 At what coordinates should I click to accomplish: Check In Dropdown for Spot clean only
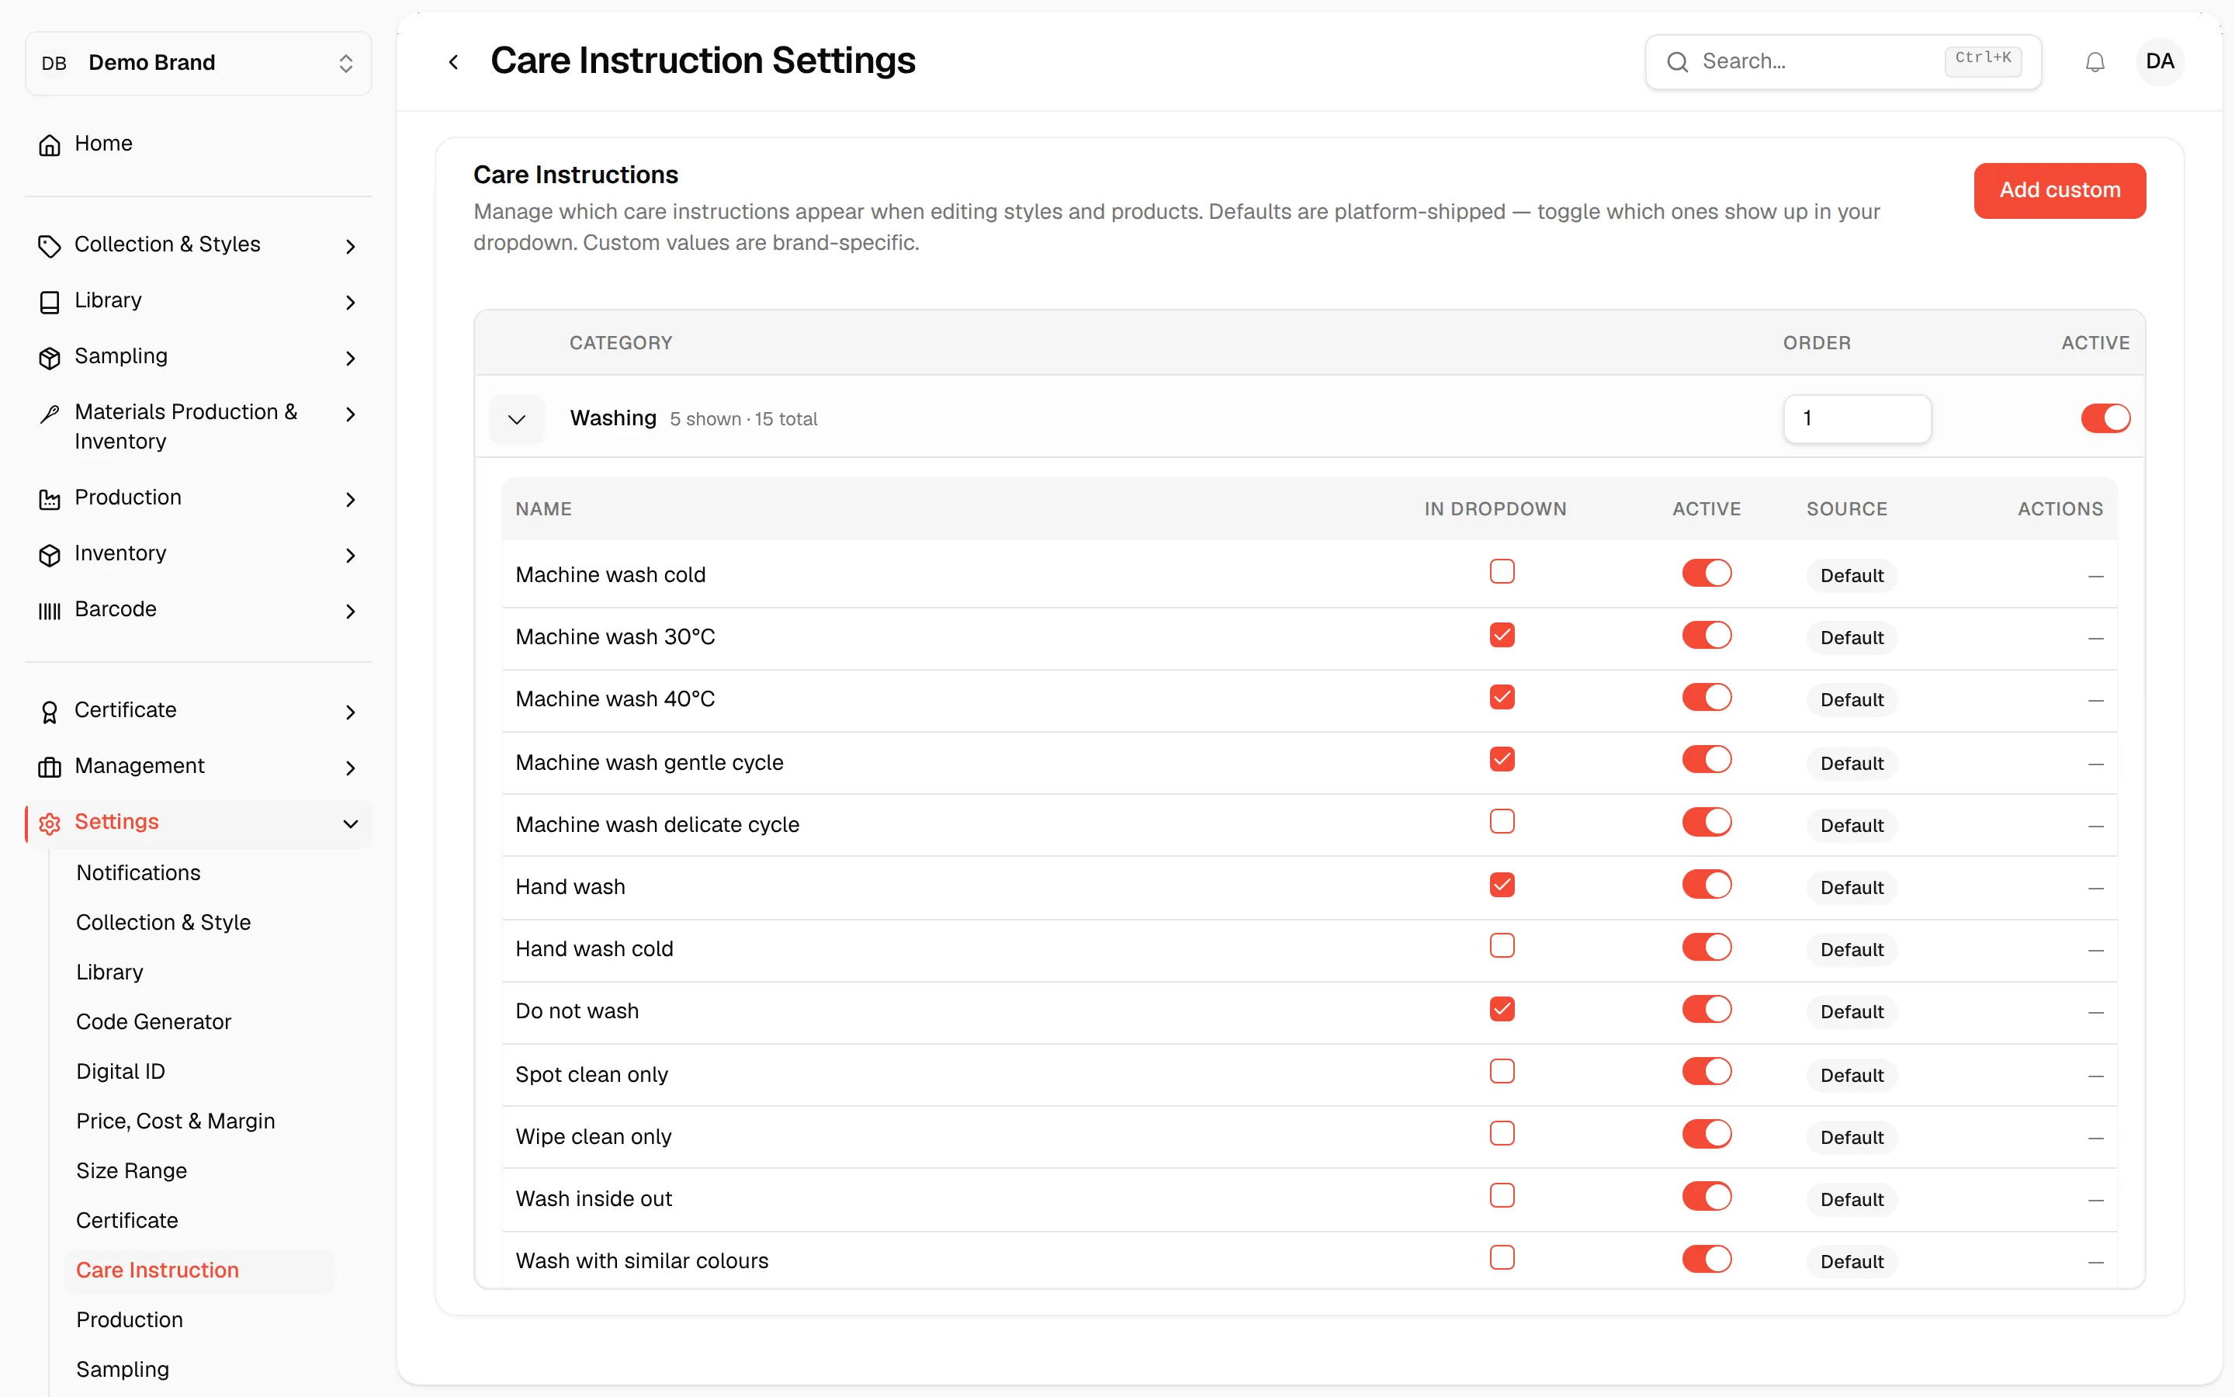[x=1502, y=1071]
